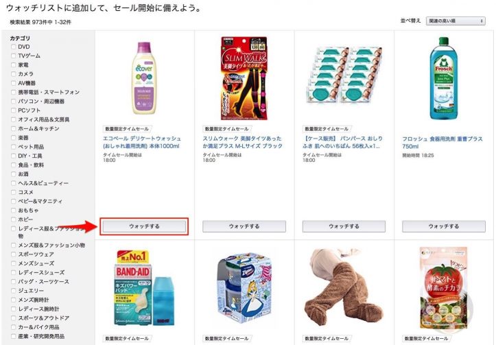
Task: Check the DVD category checkbox
Action: 13,47
